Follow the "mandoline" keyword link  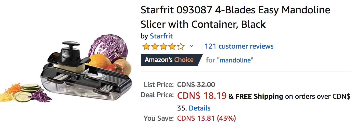coord(236,60)
